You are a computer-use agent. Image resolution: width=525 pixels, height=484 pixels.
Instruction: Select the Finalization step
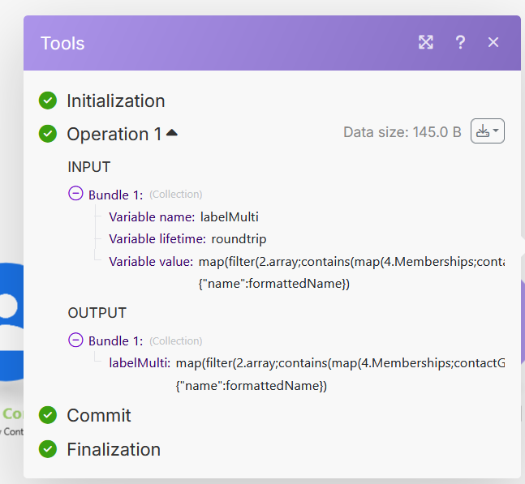click(x=114, y=449)
